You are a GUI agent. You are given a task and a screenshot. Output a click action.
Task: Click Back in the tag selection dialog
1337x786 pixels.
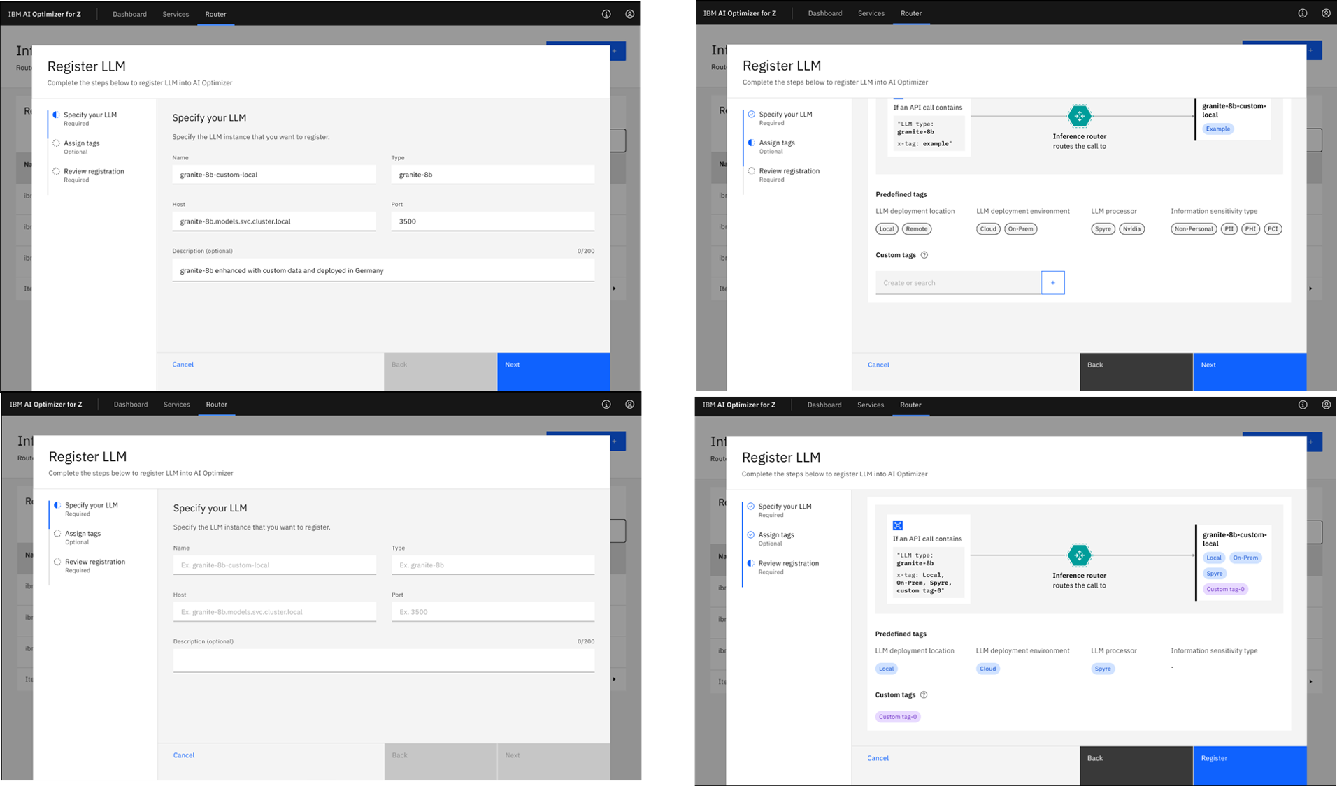[1136, 371]
